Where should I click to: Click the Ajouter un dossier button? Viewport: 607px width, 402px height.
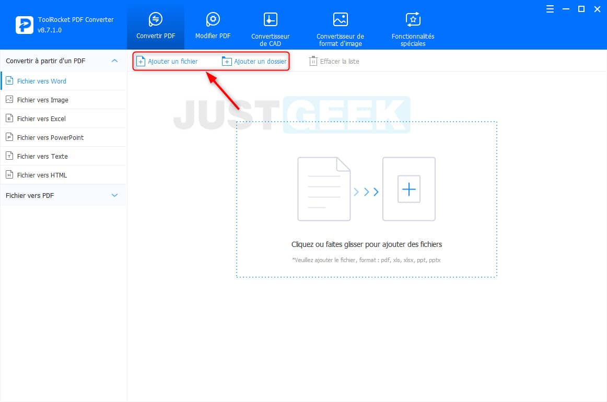coord(254,61)
